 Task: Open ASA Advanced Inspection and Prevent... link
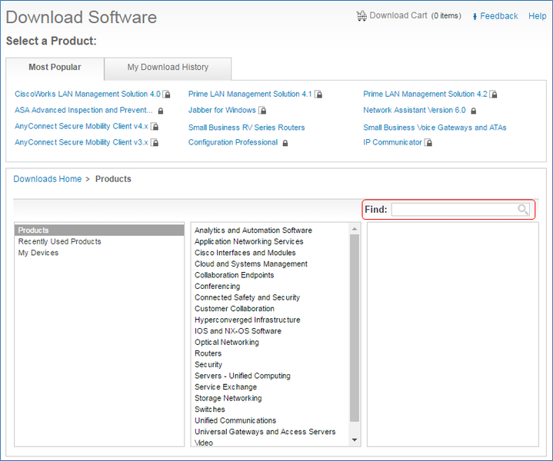[84, 111]
